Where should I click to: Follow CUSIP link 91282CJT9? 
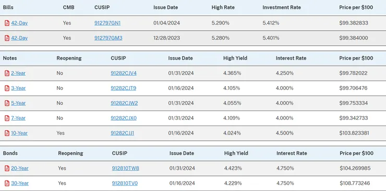[x=123, y=88]
